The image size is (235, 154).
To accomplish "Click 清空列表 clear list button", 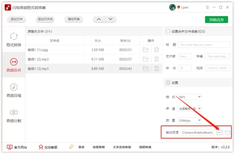I will point(74,19).
